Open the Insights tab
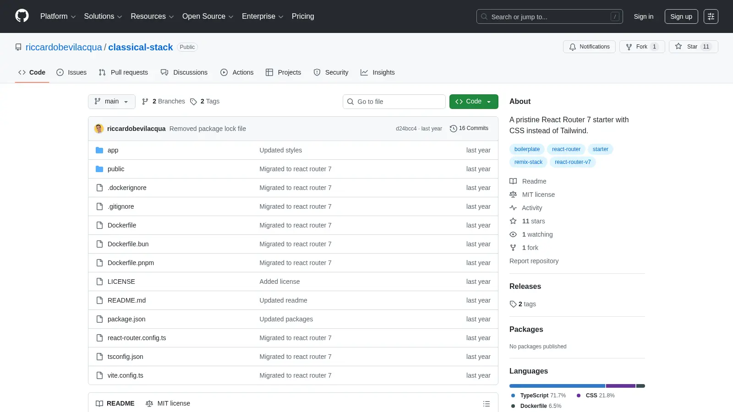The width and height of the screenshot is (733, 412). tap(377, 72)
